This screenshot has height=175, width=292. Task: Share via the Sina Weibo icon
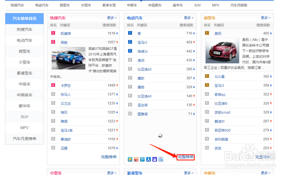[x=136, y=159]
